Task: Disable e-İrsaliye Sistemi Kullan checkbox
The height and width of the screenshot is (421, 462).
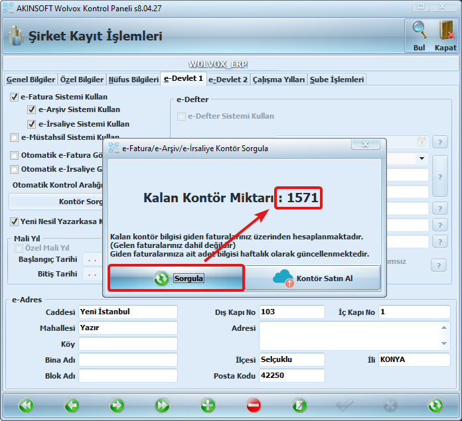Action: [31, 124]
